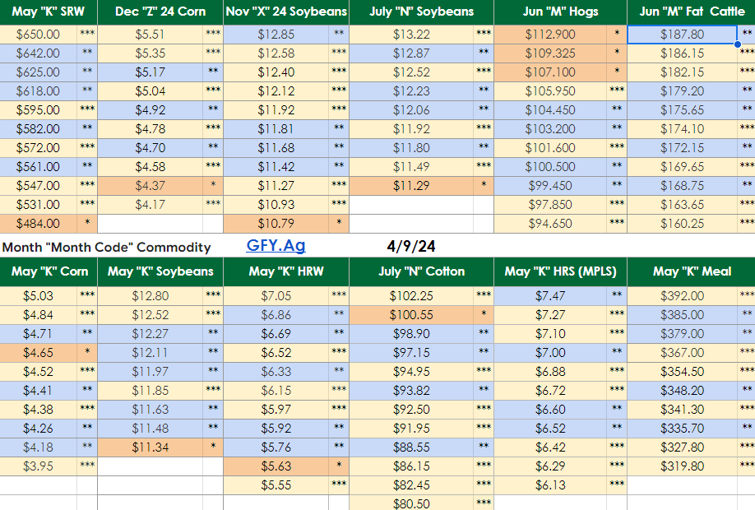This screenshot has height=510, width=755.
Task: Click the Dec "Z" 24 Corn header
Action: coord(160,12)
